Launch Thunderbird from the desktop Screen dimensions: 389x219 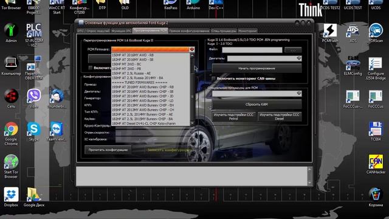[x=57, y=99]
